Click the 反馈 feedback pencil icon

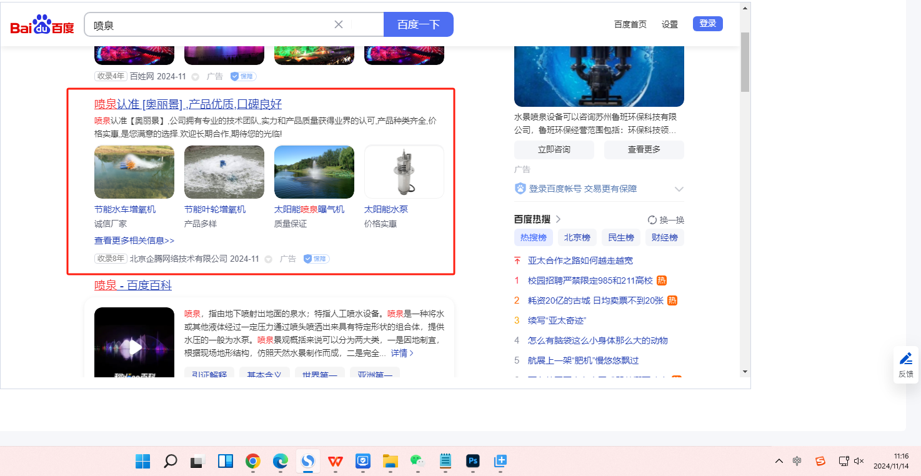point(905,359)
